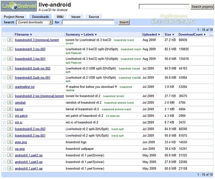This screenshot has width=215, height=179.
Task: Click download icon for androidv0.1.part2.rar
Action: click(x=10, y=155)
